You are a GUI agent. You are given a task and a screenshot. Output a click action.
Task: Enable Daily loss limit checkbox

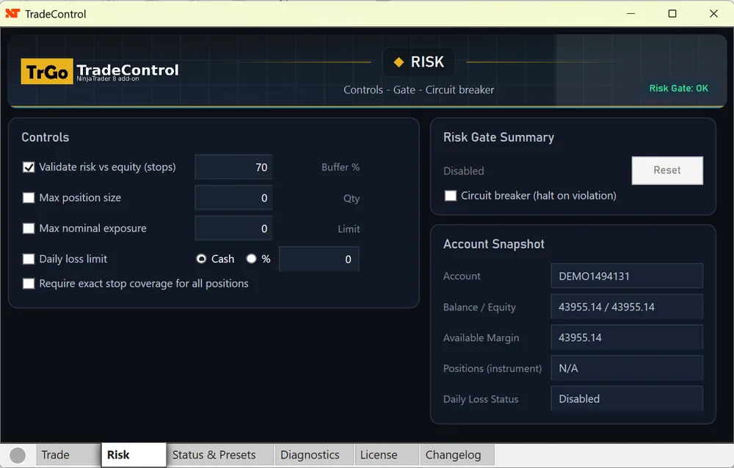pos(29,259)
